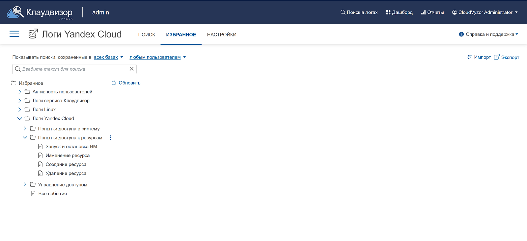Go to Поиск в логах
This screenshot has height=241, width=527.
[359, 12]
